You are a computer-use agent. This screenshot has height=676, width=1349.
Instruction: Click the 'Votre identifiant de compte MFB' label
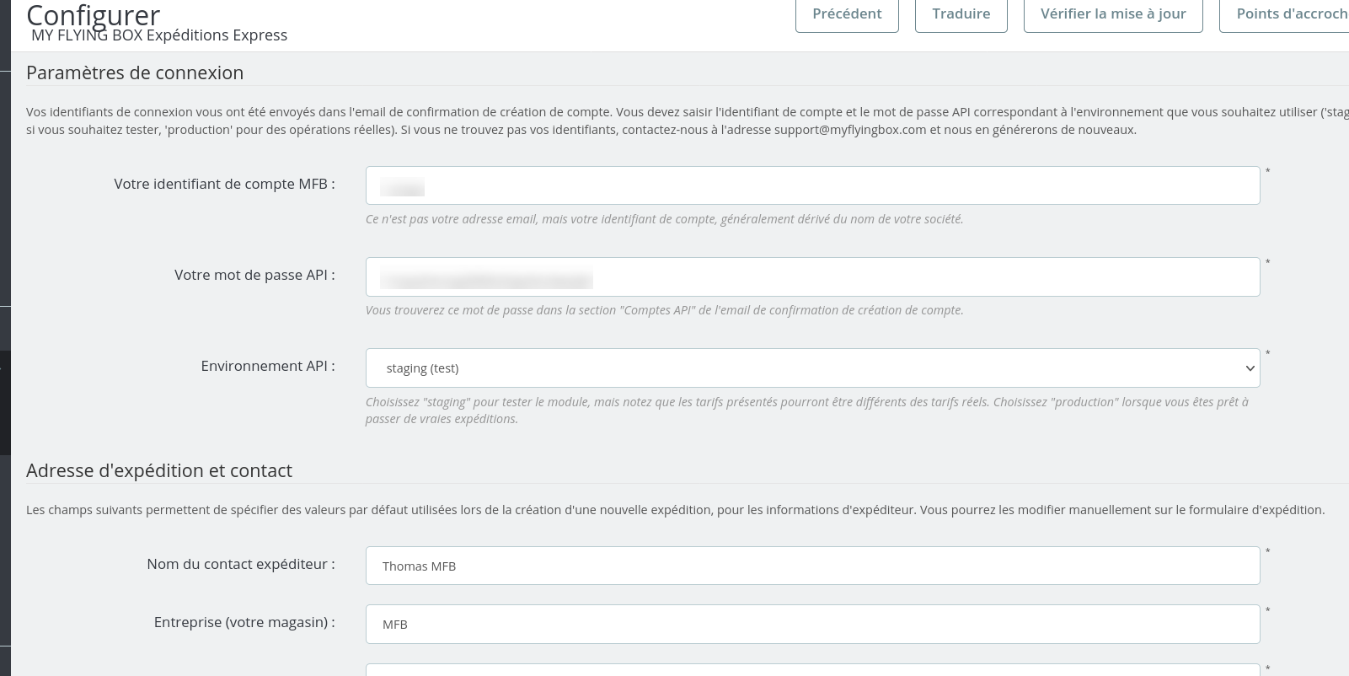coord(224,184)
